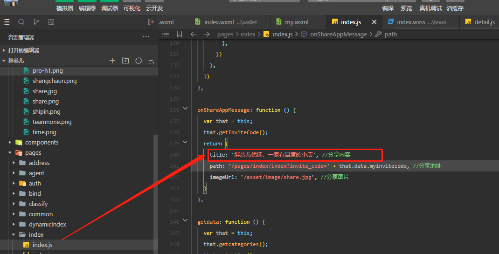Screen dimensions: 499x254
Task: Click the new folder icon
Action: [x=125, y=61]
